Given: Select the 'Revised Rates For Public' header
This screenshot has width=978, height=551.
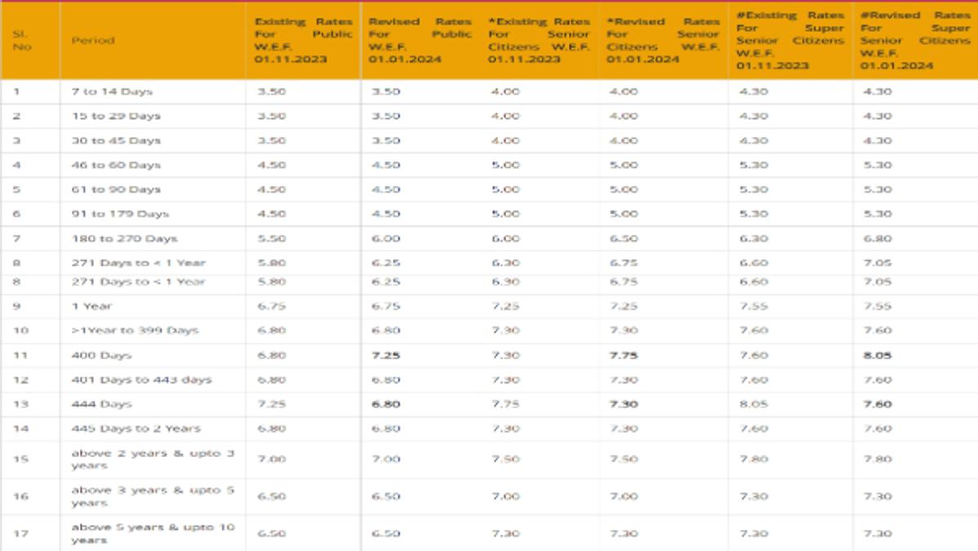Looking at the screenshot, I should coord(420,41).
